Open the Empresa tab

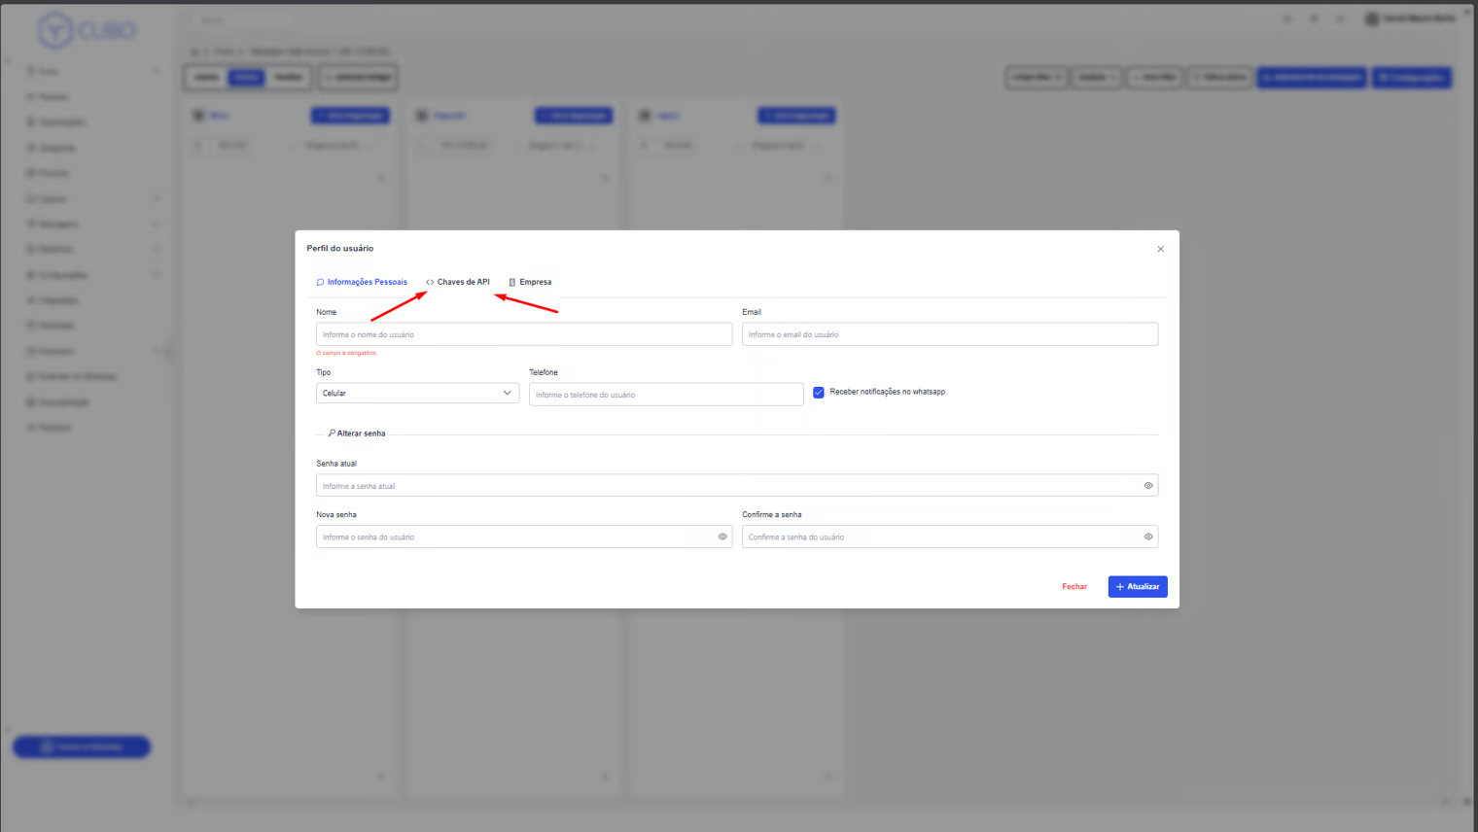[x=530, y=282]
